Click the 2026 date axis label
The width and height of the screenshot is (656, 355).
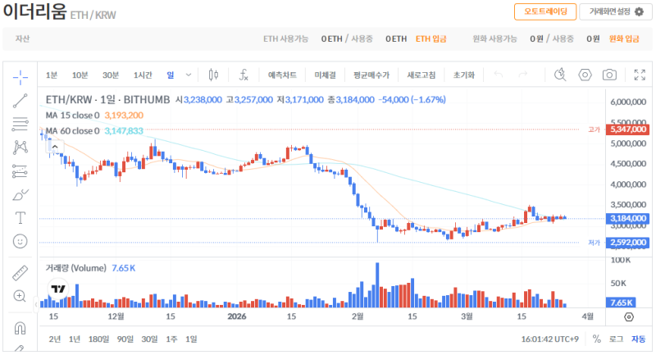[x=237, y=316]
